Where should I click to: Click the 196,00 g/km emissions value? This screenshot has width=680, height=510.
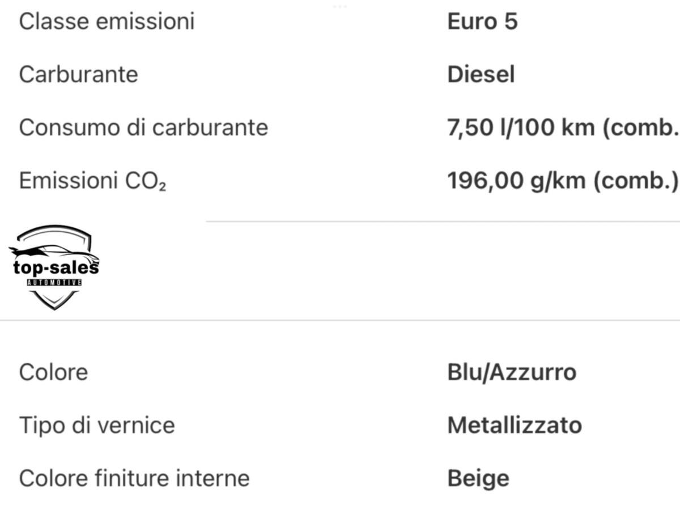pyautogui.click(x=563, y=181)
